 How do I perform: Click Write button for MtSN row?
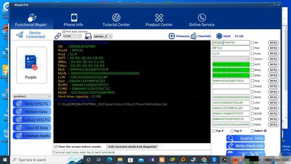tap(273, 124)
